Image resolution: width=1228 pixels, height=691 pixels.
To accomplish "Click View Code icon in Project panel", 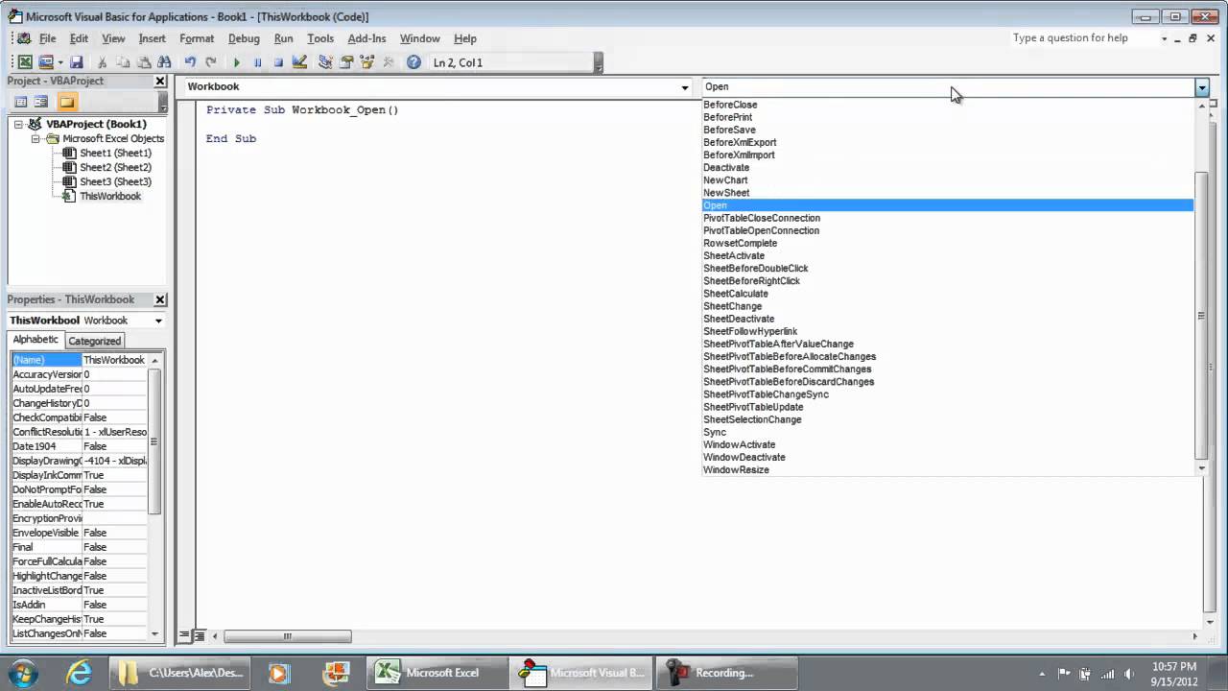I will click(x=21, y=102).
